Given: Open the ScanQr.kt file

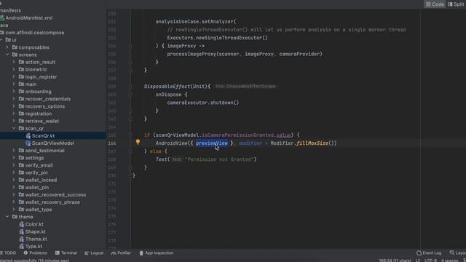Looking at the screenshot, I should coord(43,136).
